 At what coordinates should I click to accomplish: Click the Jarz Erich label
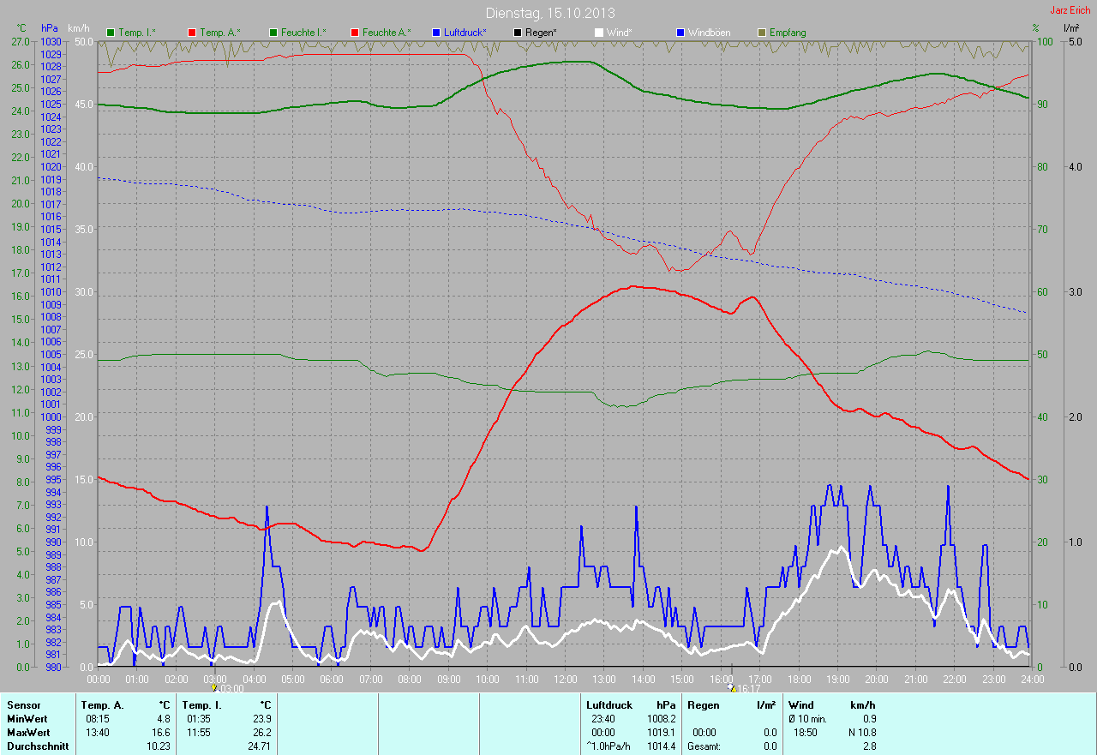click(x=1071, y=10)
